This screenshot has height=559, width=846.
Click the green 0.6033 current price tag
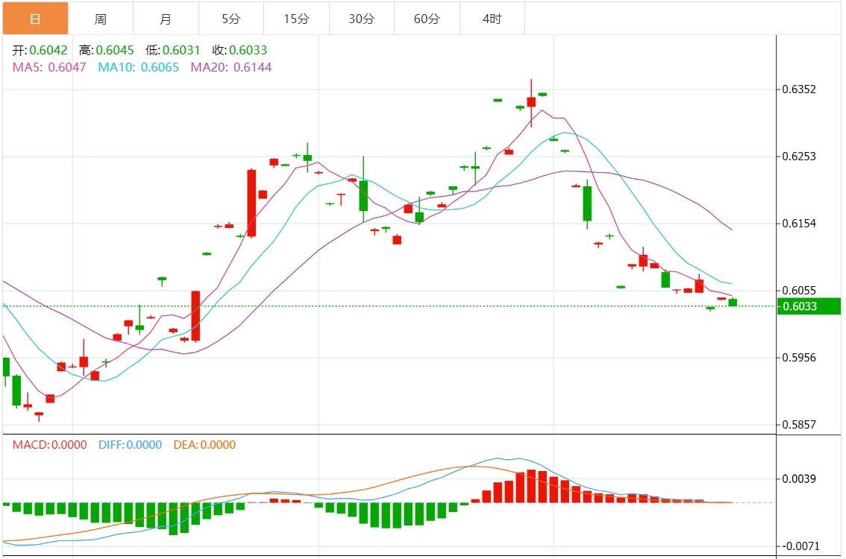click(809, 306)
